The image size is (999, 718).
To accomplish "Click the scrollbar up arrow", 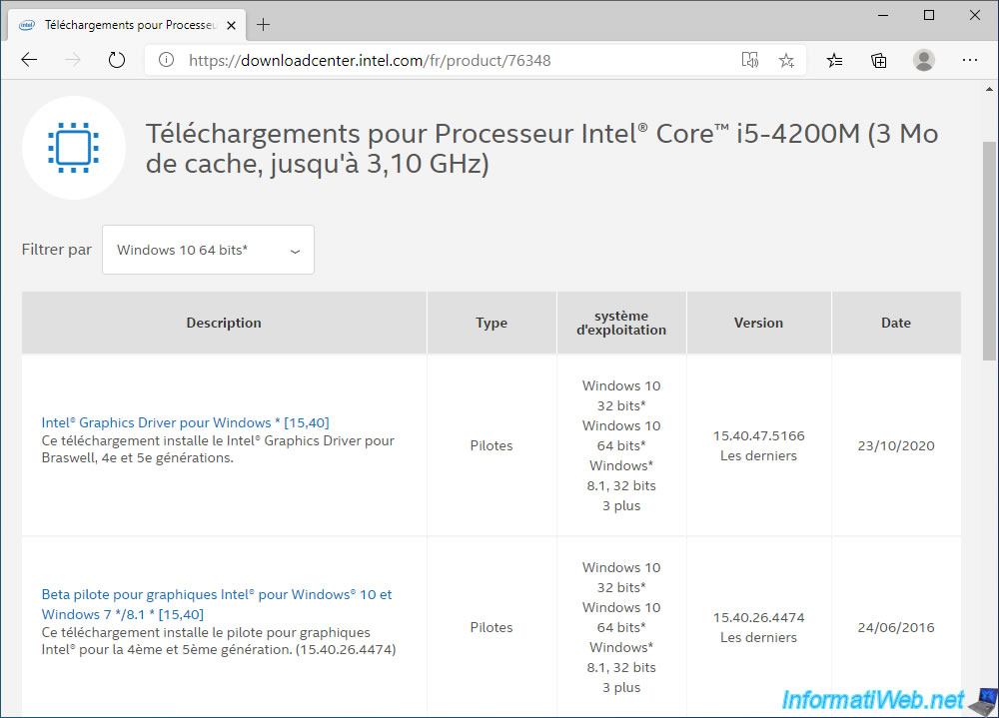I will pos(989,89).
